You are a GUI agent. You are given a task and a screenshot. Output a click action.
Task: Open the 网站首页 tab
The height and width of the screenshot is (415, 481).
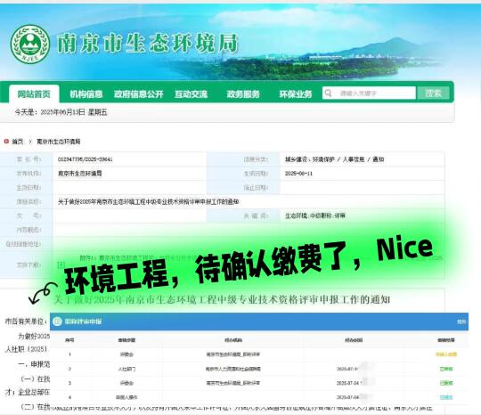pos(34,94)
